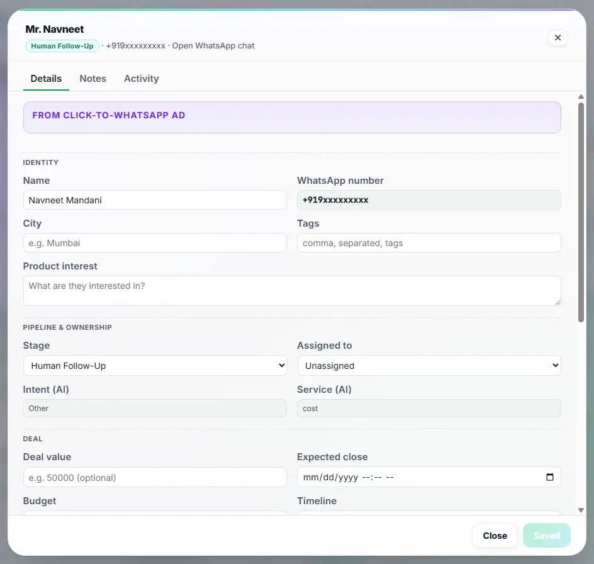Click the Timeline label
The image size is (594, 564).
pos(317,500)
